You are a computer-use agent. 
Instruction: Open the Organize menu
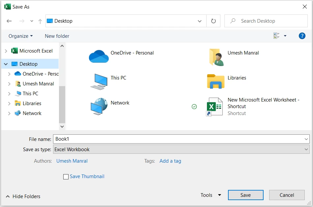[x=20, y=36]
